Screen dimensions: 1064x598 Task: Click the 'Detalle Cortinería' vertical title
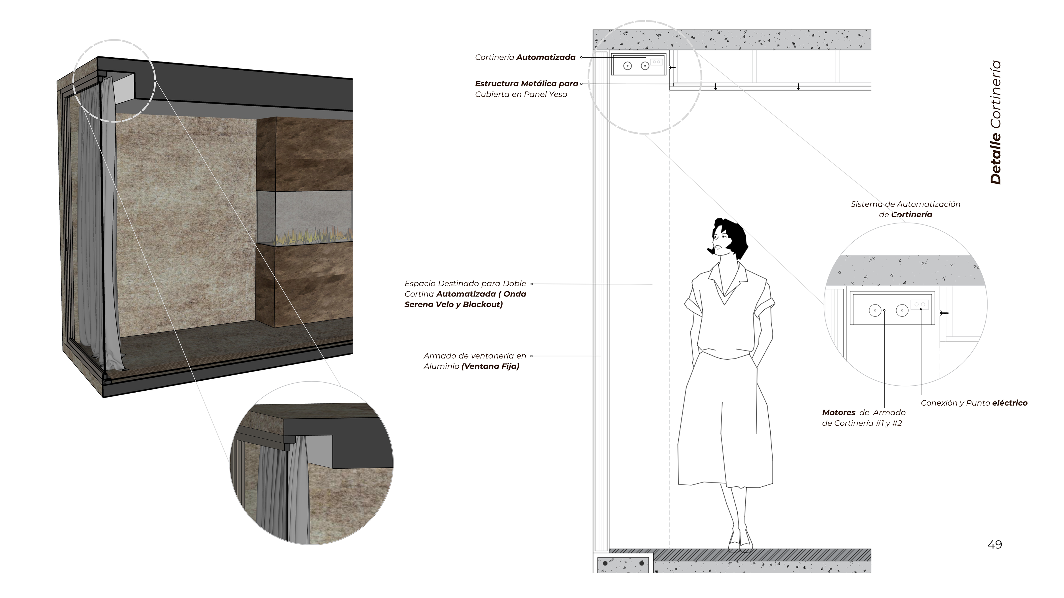coord(996,122)
